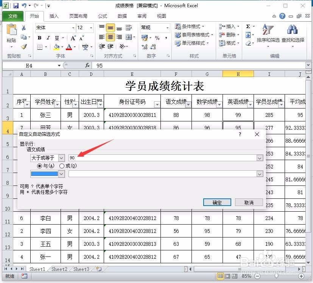The image size is (313, 283).
Task: Open the 文件 File tab
Action: (x=13, y=16)
